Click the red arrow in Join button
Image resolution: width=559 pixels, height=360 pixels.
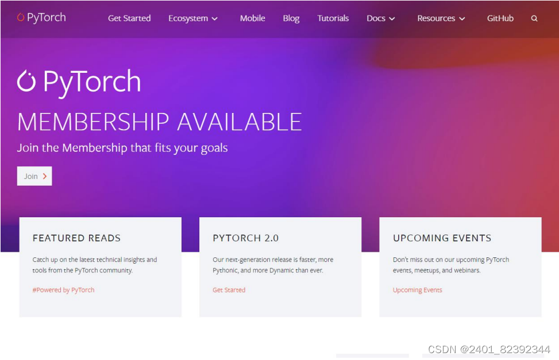click(45, 176)
